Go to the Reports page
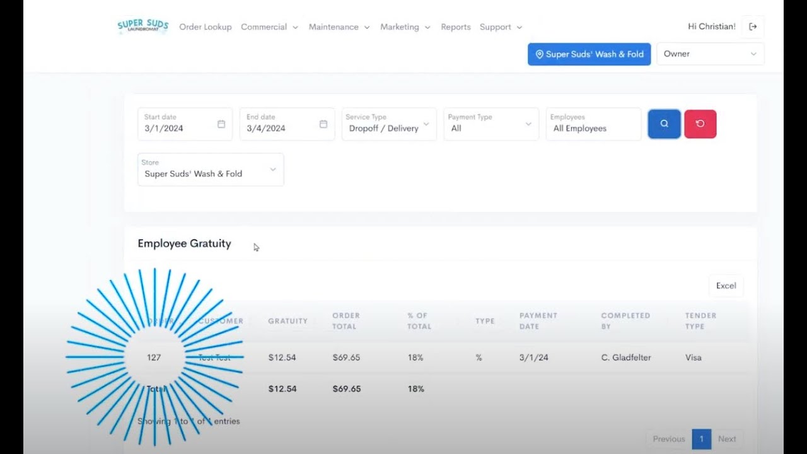The height and width of the screenshot is (454, 807). (456, 27)
